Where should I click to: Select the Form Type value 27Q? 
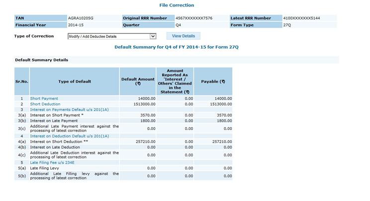point(287,25)
